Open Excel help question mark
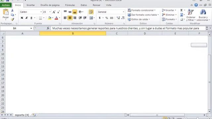The width and height of the screenshot is (212, 119). pos(196,5)
